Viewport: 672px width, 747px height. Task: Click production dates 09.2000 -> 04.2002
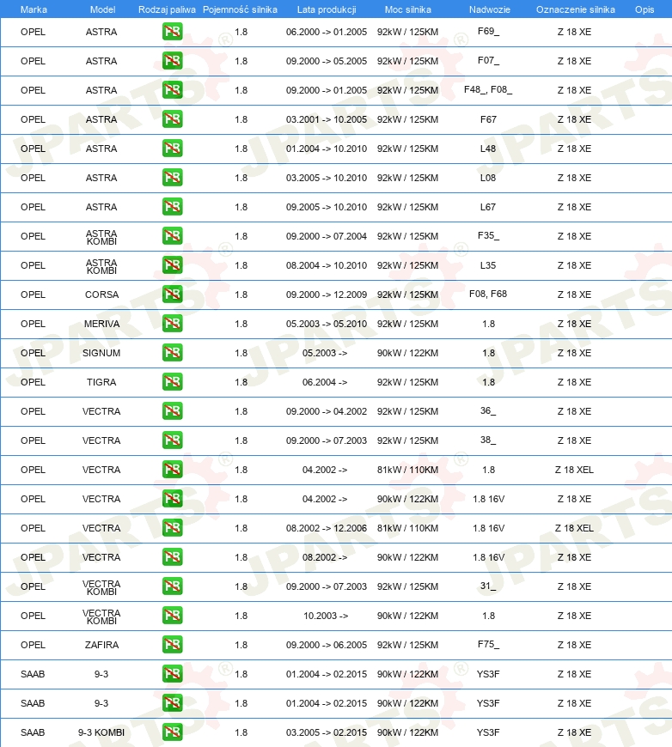[327, 411]
